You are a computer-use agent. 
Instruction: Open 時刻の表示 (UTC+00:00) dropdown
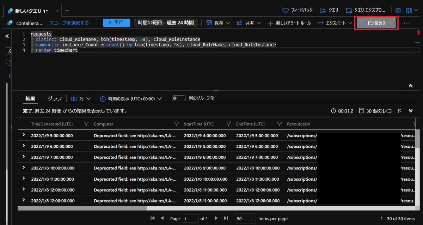pyautogui.click(x=131, y=99)
